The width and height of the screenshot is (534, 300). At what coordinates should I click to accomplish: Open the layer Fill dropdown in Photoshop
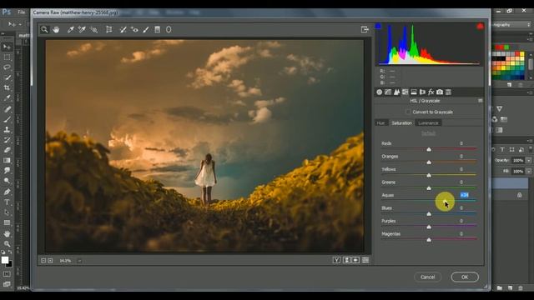pyautogui.click(x=528, y=172)
